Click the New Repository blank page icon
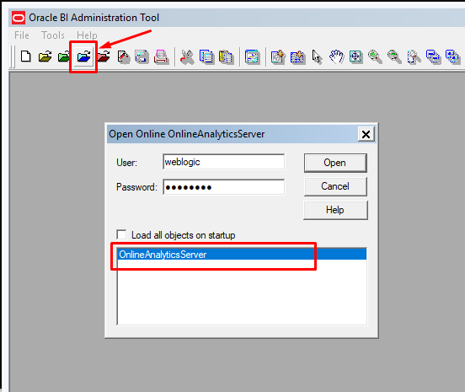 point(26,56)
